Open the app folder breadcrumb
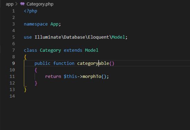This screenshot has width=190, height=130. point(10,4)
